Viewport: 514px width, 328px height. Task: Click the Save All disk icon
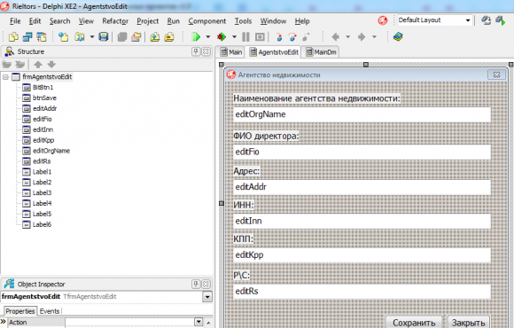tap(104, 36)
